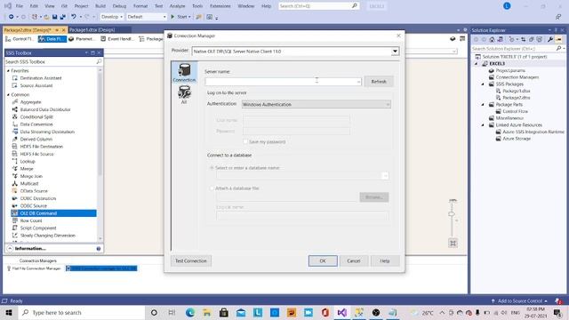This screenshot has width=569, height=320.
Task: Select Data Conversion toolbox item
Action: [36, 124]
